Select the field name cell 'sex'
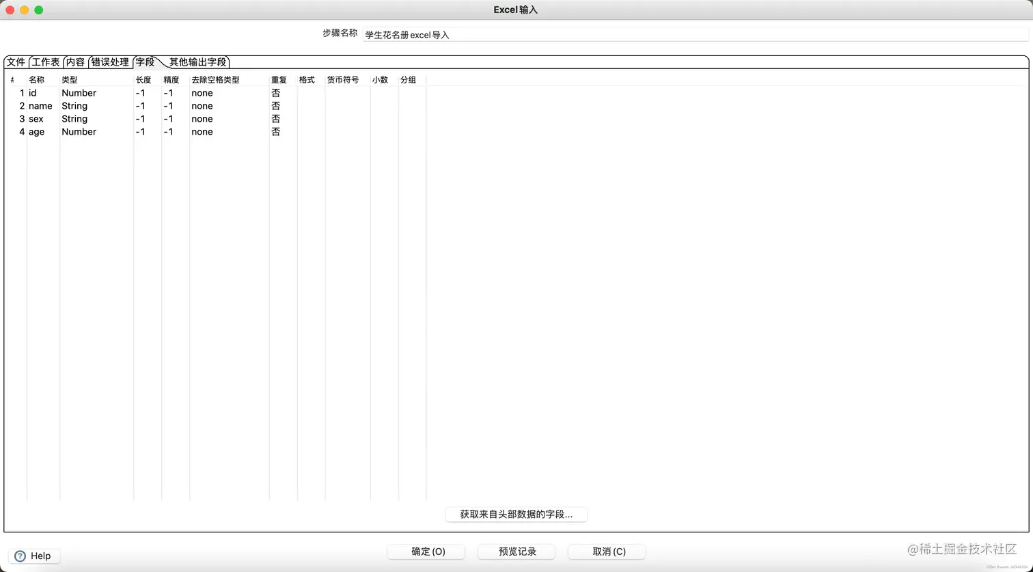The height and width of the screenshot is (572, 1033). pos(43,119)
